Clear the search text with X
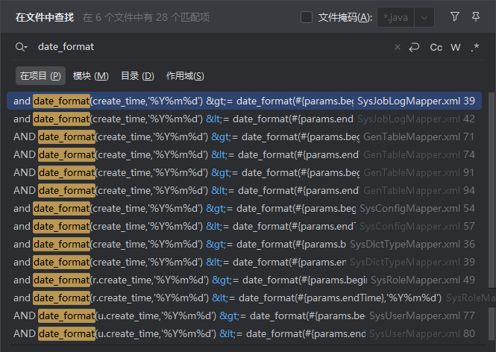This screenshot has width=496, height=352. click(x=398, y=48)
